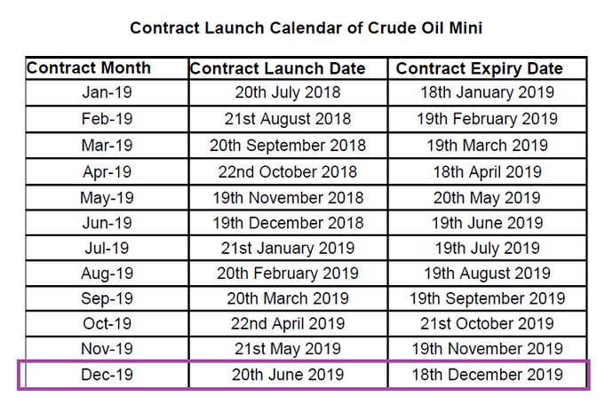Click the Jul-19 contract month cell
The height and width of the screenshot is (404, 613).
[107, 248]
